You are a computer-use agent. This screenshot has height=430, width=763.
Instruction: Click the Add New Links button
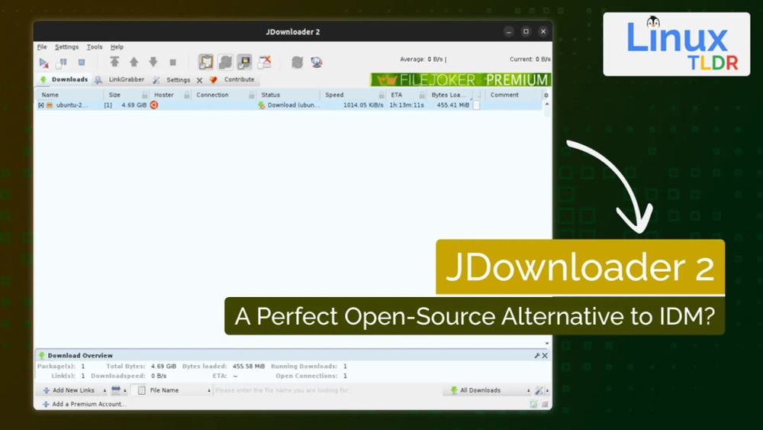pos(69,390)
